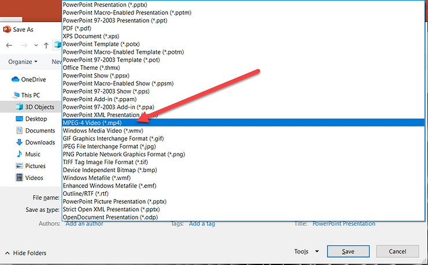Choose PowerPoint Presentation (*.pptx) format
This screenshot has height=265, width=428.
243,5
